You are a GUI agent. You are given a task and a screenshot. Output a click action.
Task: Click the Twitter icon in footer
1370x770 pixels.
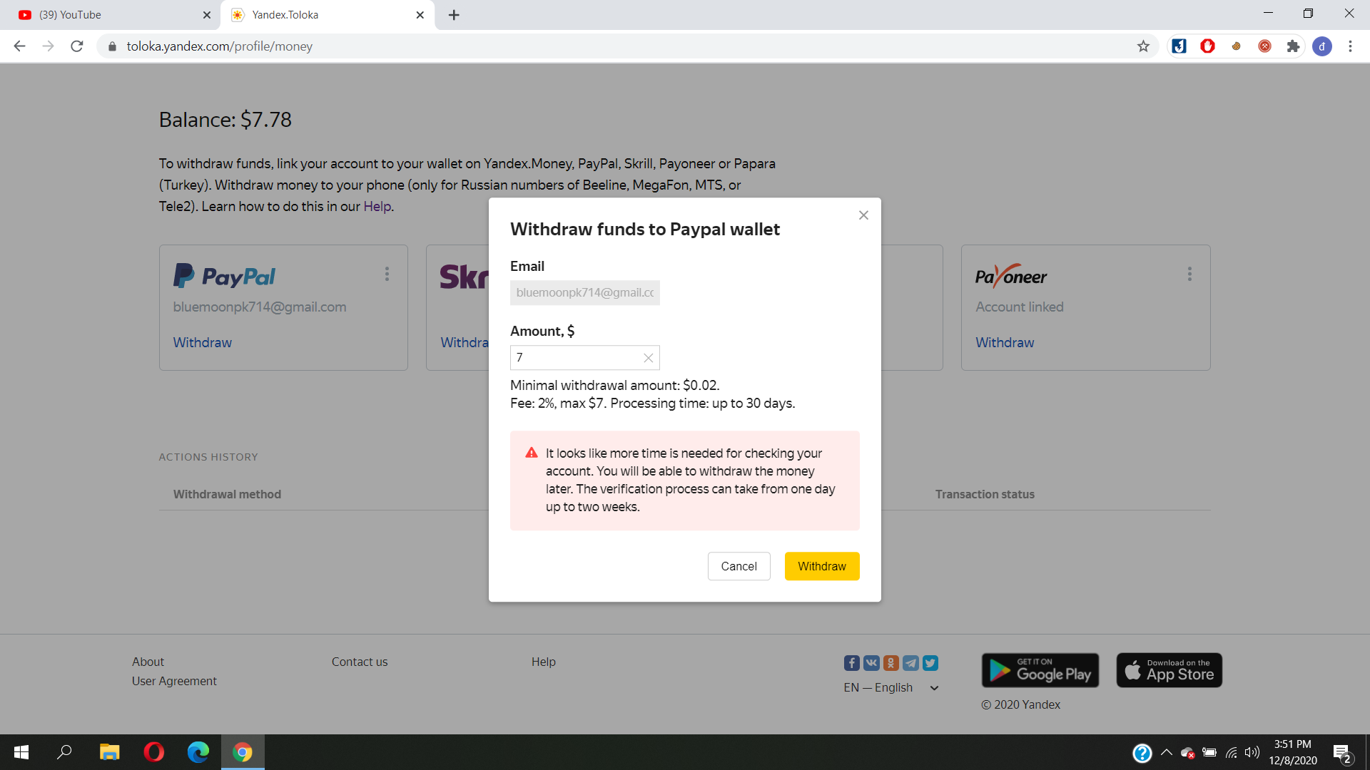[x=930, y=663]
